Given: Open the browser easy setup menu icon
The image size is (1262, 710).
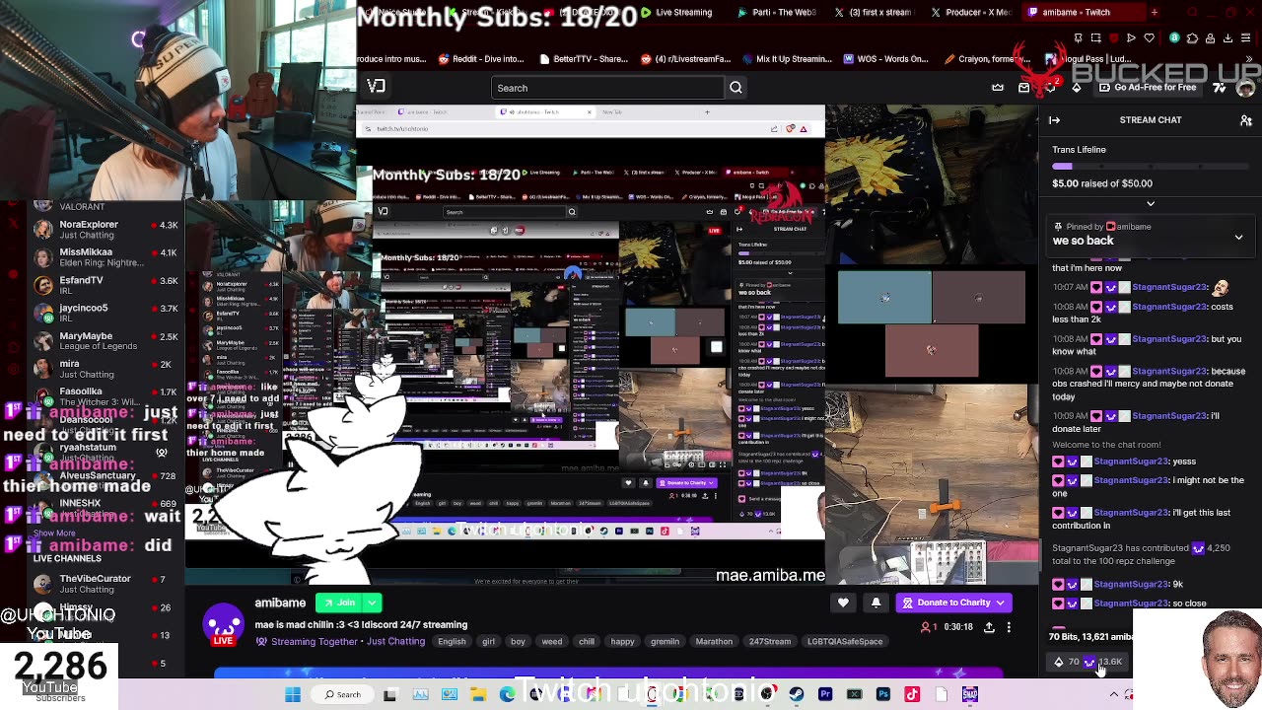Looking at the screenshot, I should coord(1247,38).
